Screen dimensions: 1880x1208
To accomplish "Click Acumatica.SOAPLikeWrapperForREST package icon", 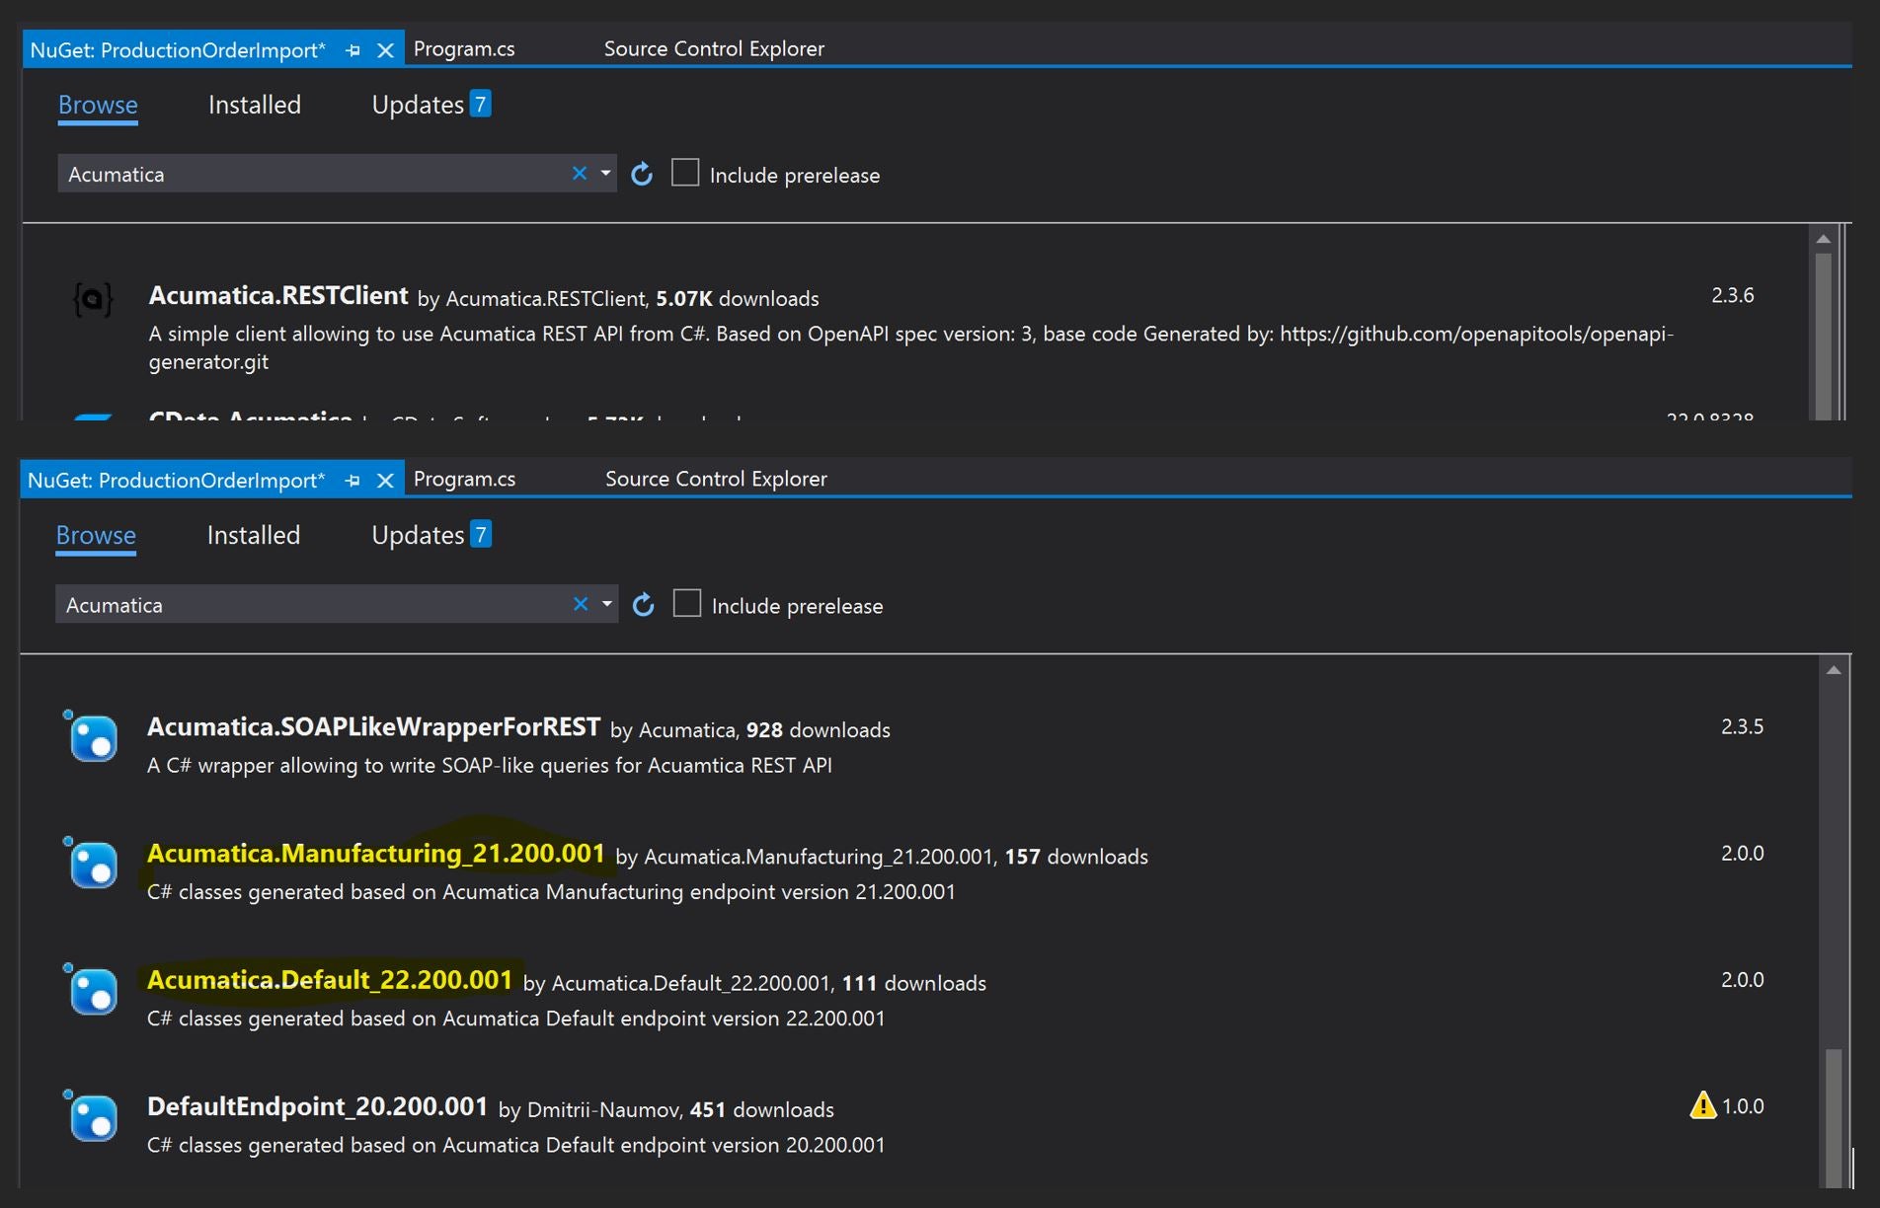I will pyautogui.click(x=93, y=736).
